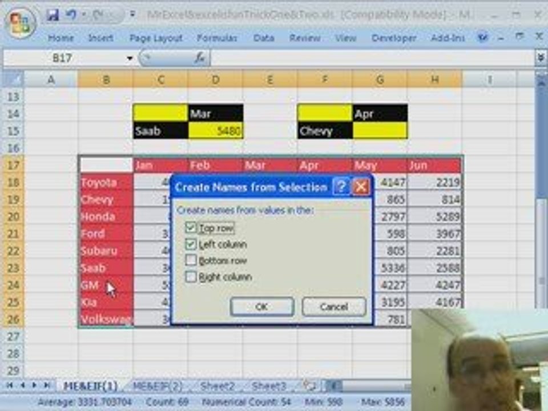The width and height of the screenshot is (548, 411).
Task: Click Cancel in Create Names dialog
Action: click(334, 307)
